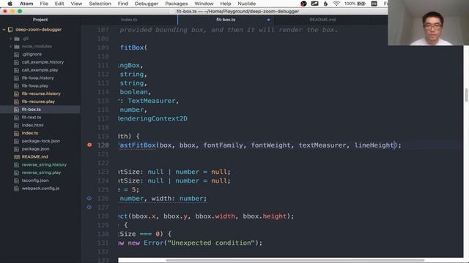Open README.md in the project tree
The height and width of the screenshot is (263, 469).
(34, 157)
